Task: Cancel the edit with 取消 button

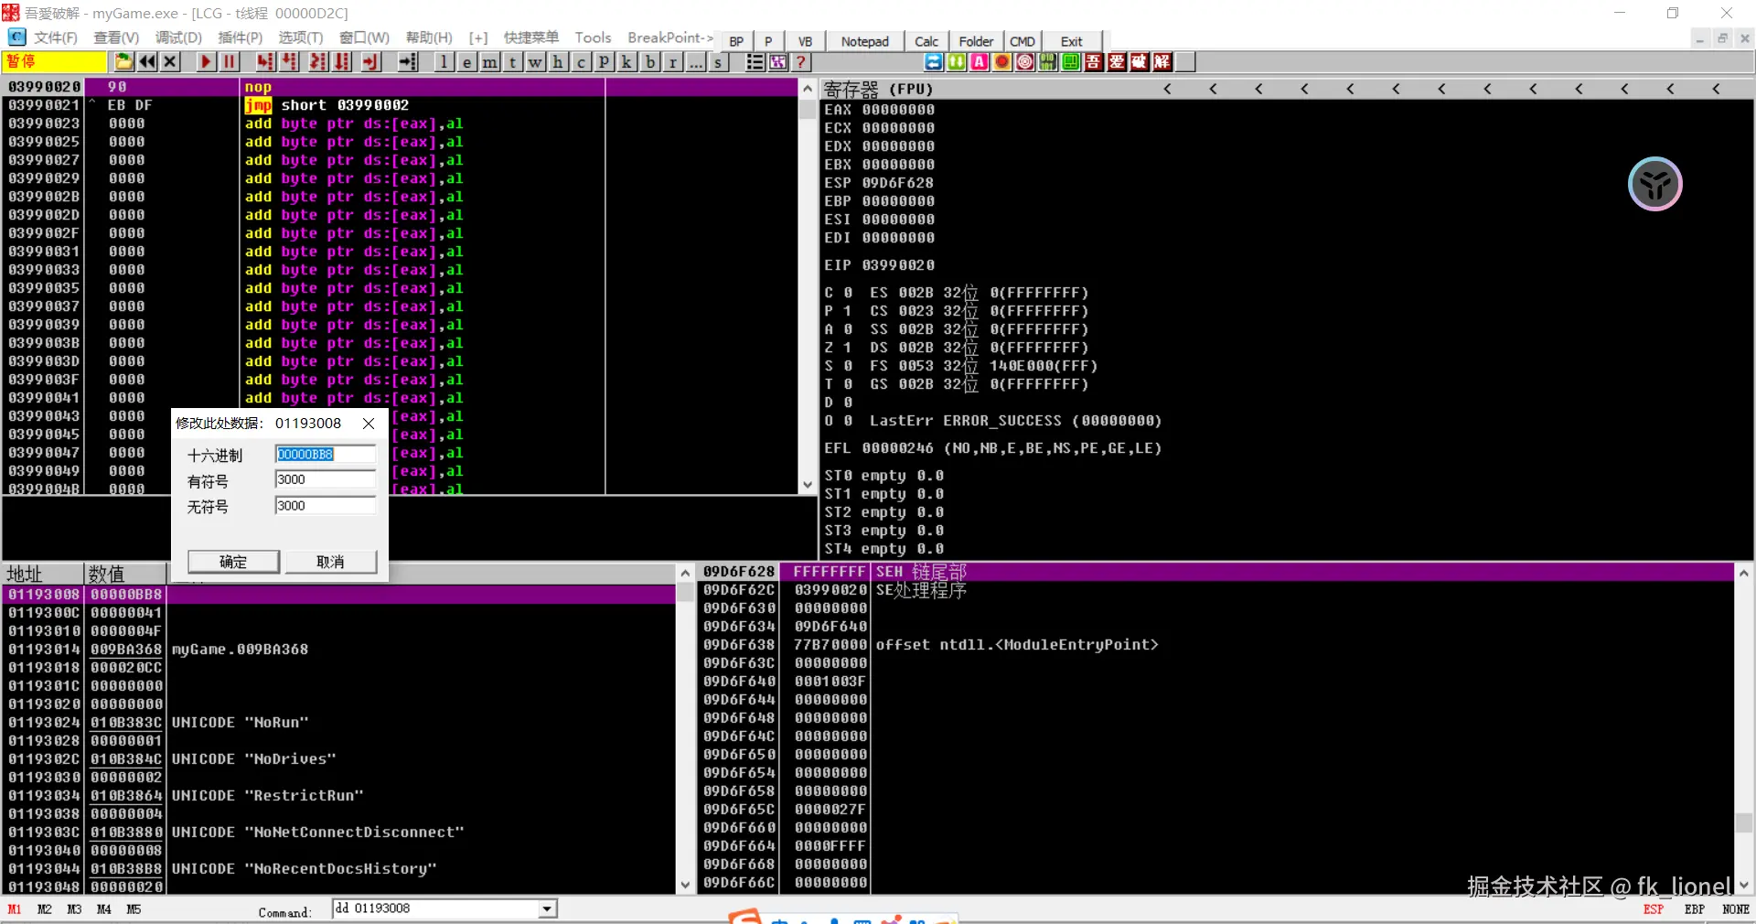Action: click(330, 562)
